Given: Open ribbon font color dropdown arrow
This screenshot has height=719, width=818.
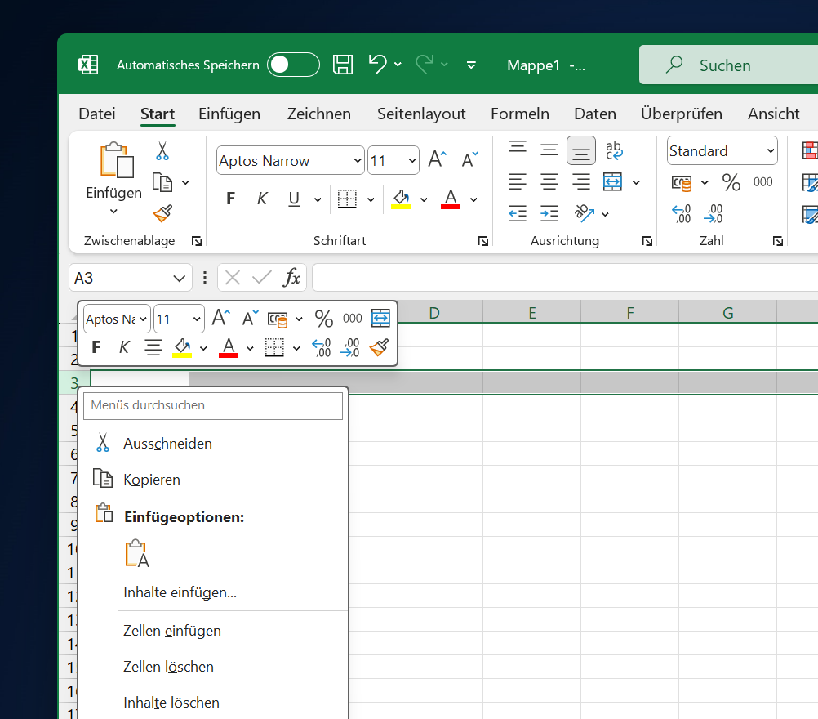Looking at the screenshot, I should 473,199.
